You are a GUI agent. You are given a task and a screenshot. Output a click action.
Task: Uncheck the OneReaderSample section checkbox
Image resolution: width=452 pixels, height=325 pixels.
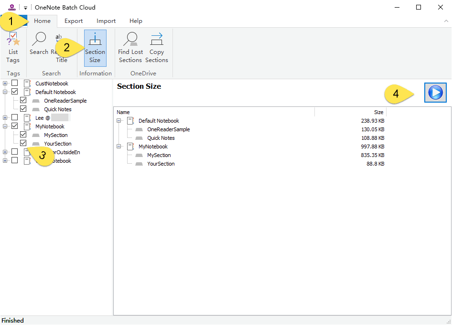[23, 101]
